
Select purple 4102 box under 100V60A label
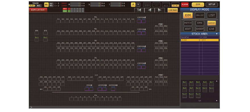(x=113, y=89)
